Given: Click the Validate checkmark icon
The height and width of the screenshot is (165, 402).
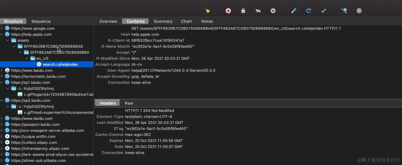Looking at the screenshot, I should coord(323,11).
